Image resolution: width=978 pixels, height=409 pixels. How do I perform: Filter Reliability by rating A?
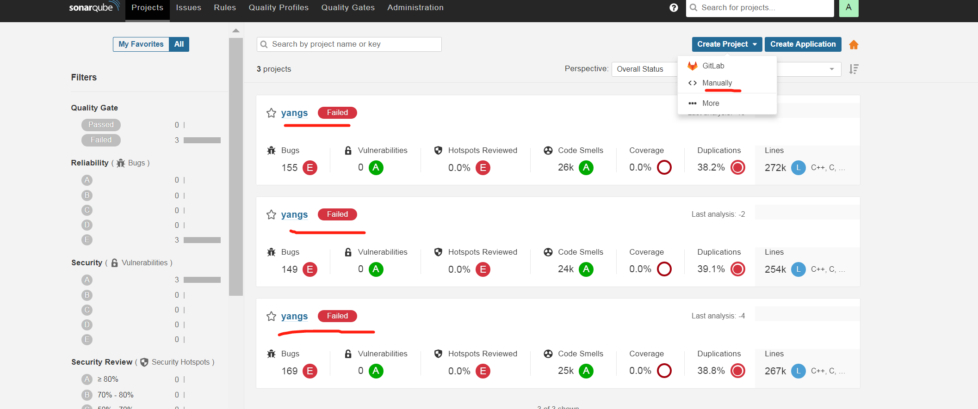click(x=87, y=180)
